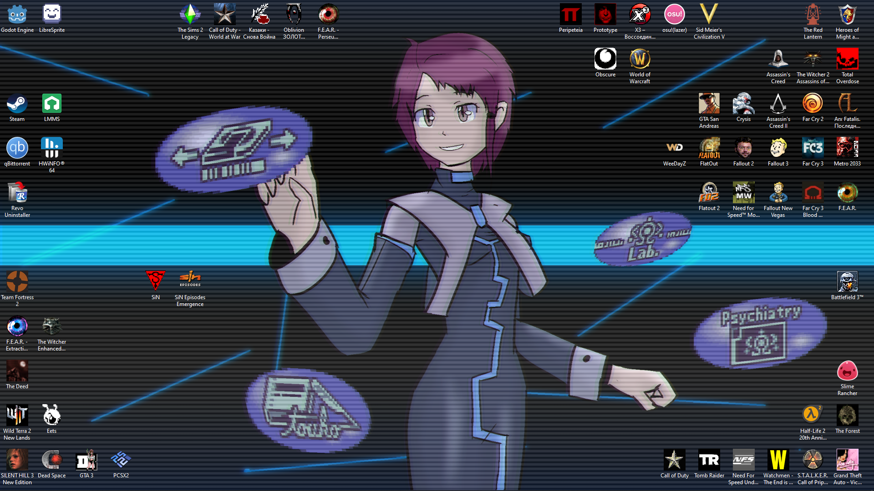Click Need For Speed Underground icon
The image size is (874, 491).
click(x=744, y=467)
